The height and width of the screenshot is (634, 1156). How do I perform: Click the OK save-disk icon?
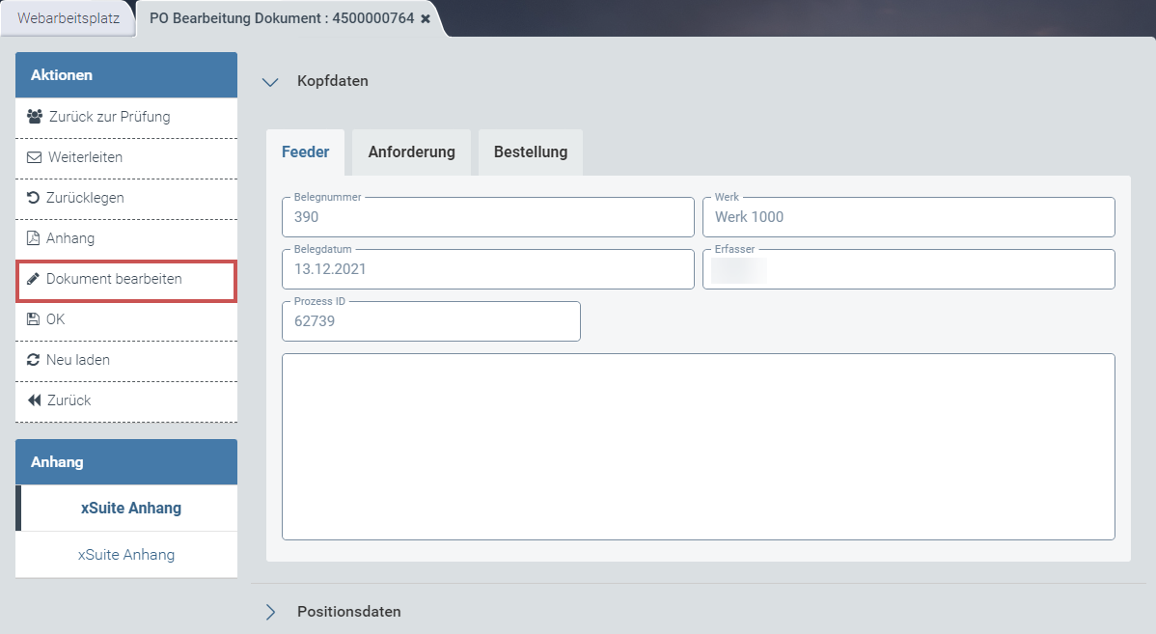pyautogui.click(x=32, y=318)
